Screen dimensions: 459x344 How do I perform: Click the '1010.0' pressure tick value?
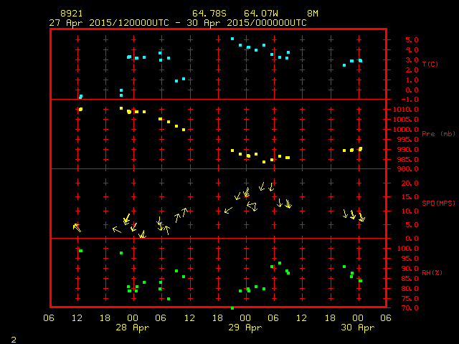406,110
